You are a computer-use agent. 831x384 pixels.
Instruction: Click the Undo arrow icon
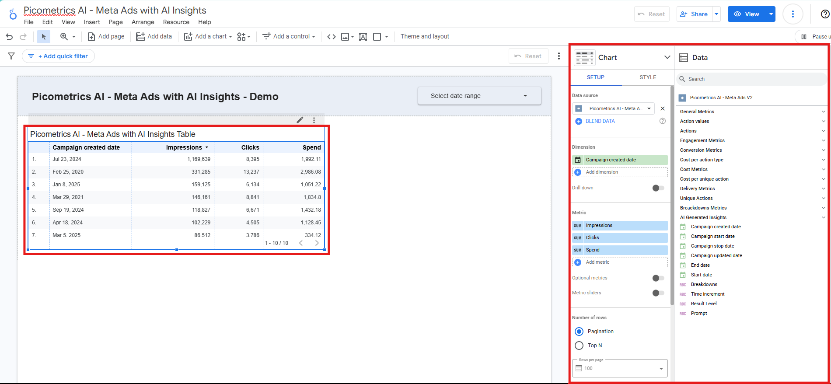pos(9,37)
